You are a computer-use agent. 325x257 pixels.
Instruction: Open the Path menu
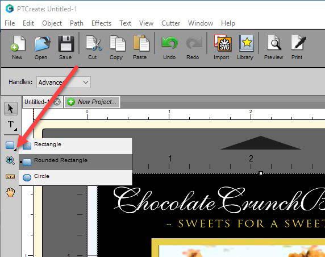[77, 23]
